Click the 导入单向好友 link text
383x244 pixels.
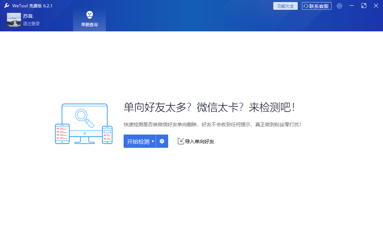(x=200, y=142)
